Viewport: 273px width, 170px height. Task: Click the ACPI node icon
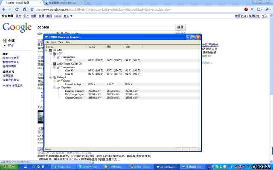(55, 54)
